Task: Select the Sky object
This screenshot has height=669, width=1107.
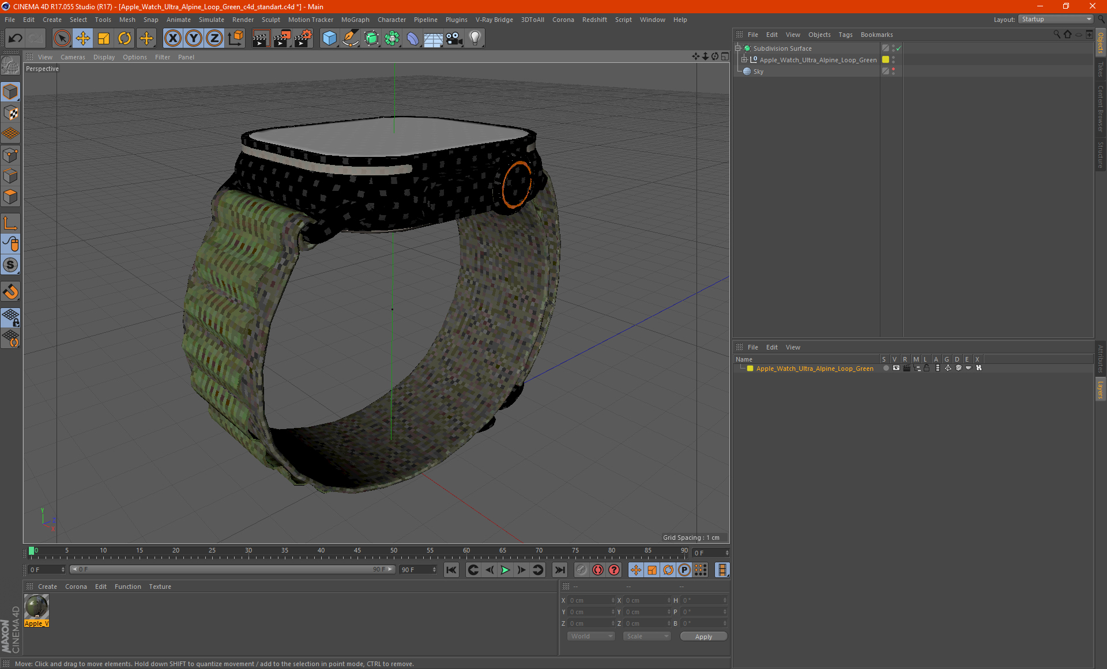Action: [758, 72]
